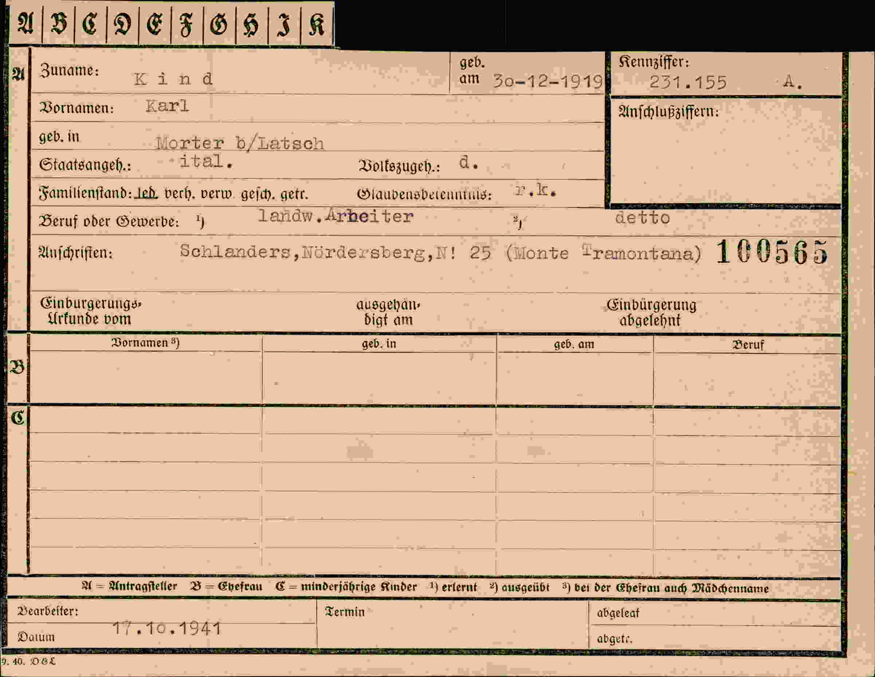Click the "Zuname:" label
The height and width of the screenshot is (677, 875).
pyautogui.click(x=69, y=70)
